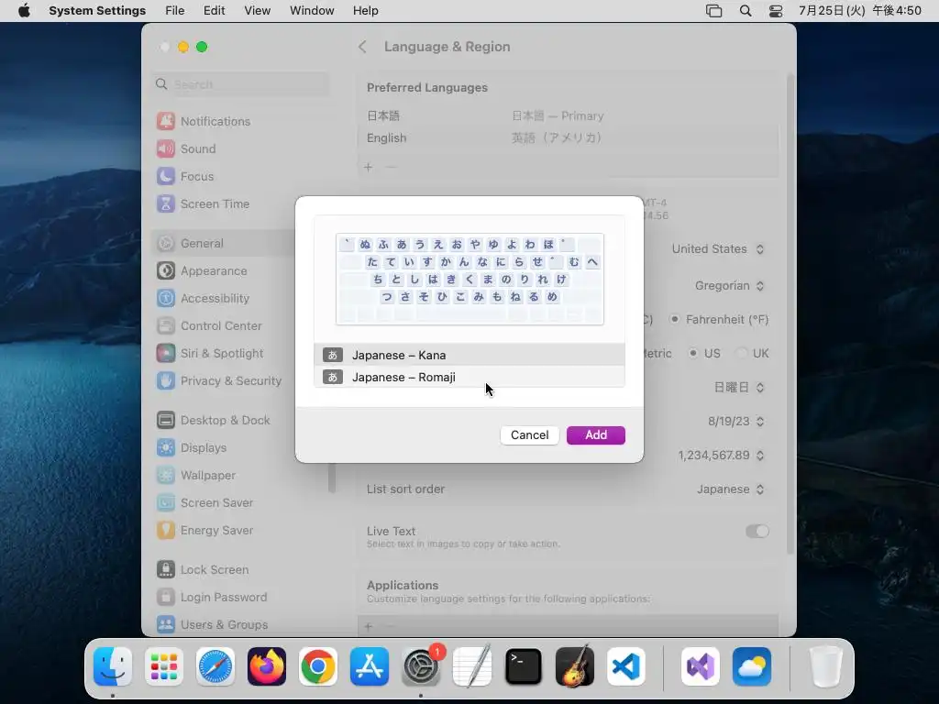Open Launchpad from the Dock
939x704 pixels.
tap(164, 666)
